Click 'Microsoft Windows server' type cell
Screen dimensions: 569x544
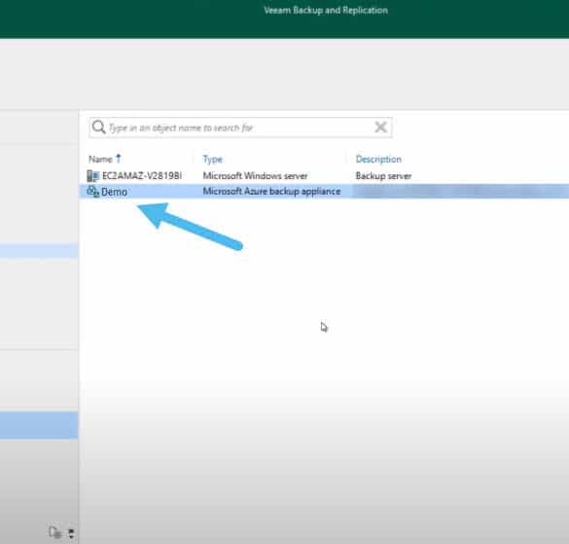(255, 176)
